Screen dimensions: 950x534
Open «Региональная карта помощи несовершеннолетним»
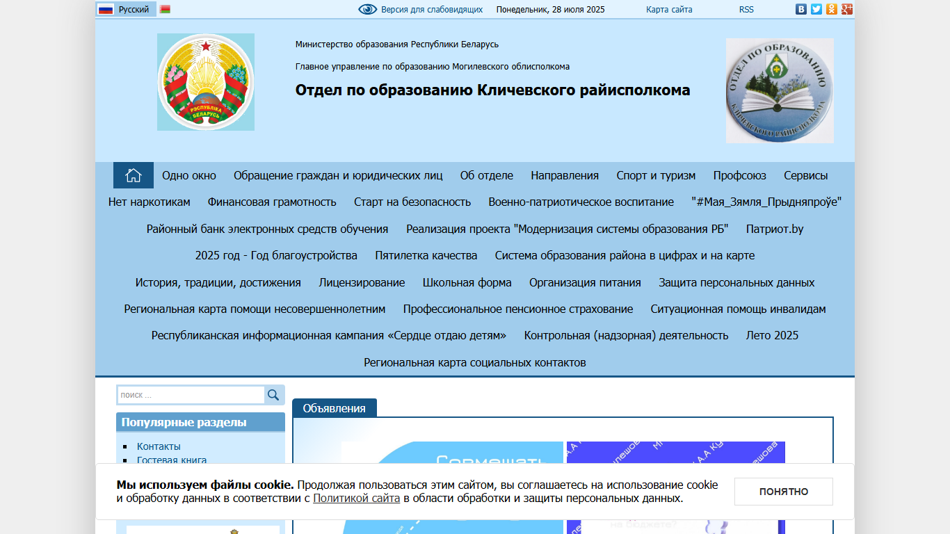click(x=255, y=309)
